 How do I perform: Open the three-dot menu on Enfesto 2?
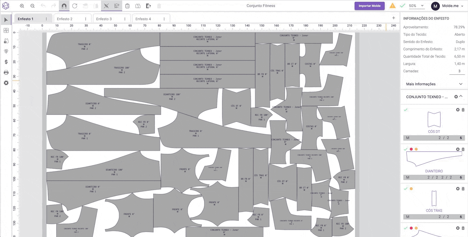[x=86, y=19]
